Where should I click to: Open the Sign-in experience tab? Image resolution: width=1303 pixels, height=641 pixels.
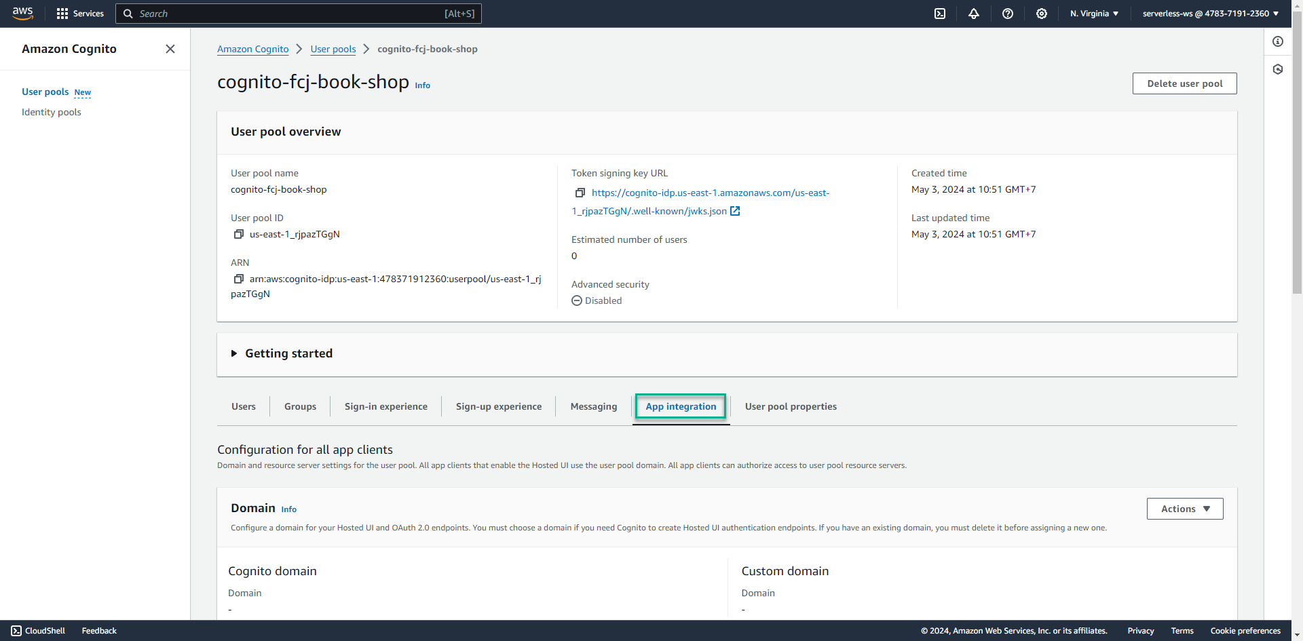click(x=386, y=406)
